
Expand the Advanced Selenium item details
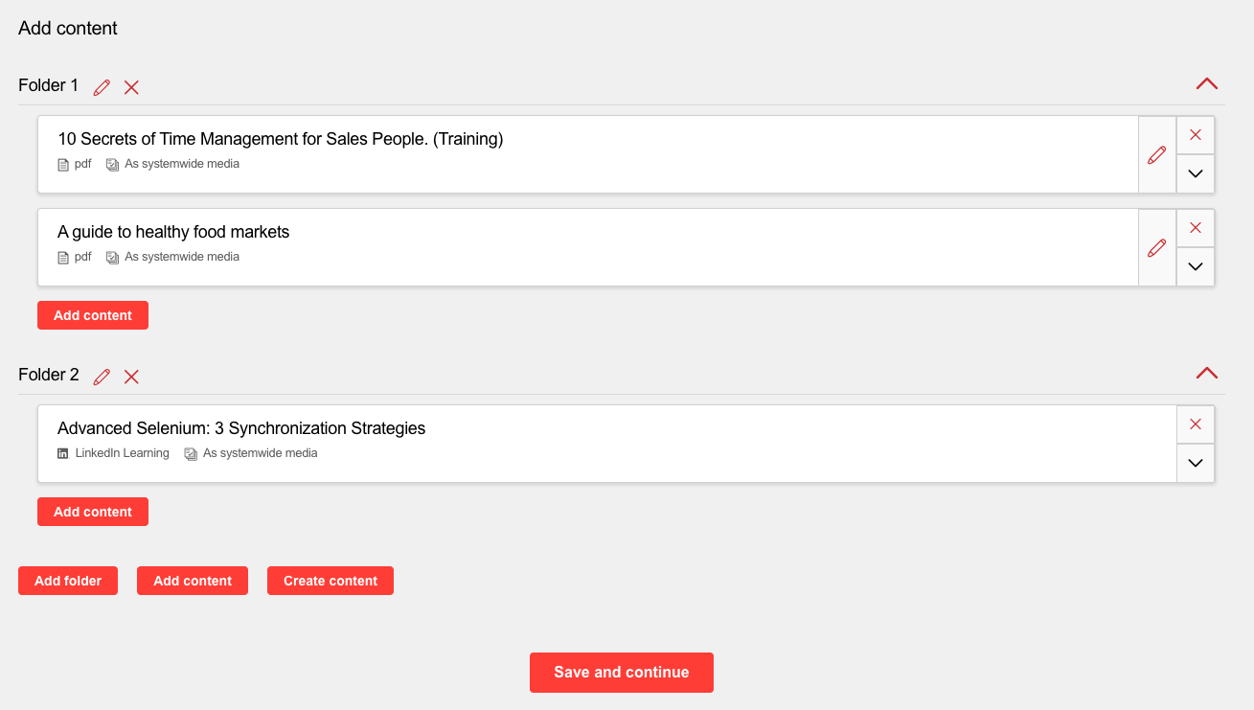1195,463
